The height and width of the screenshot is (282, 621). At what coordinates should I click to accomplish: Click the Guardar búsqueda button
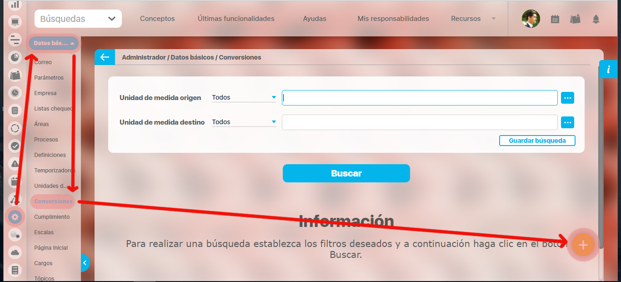click(x=537, y=141)
